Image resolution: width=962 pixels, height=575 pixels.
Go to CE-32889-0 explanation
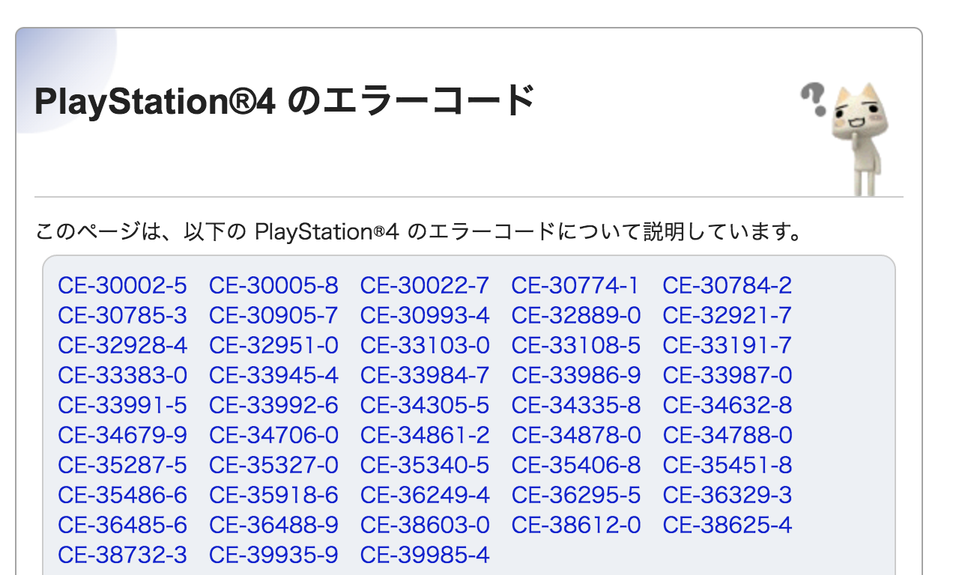(576, 315)
